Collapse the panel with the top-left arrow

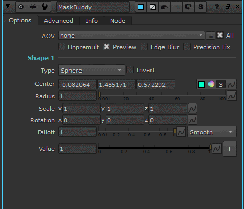coord(8,6)
